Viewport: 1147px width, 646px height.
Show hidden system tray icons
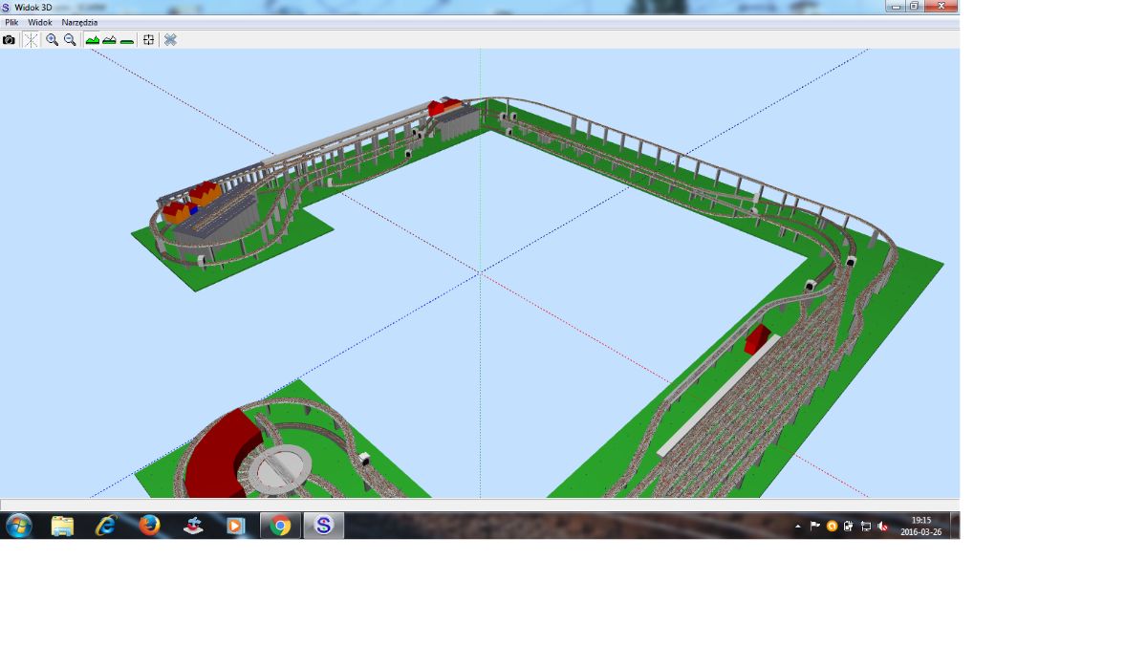(798, 527)
